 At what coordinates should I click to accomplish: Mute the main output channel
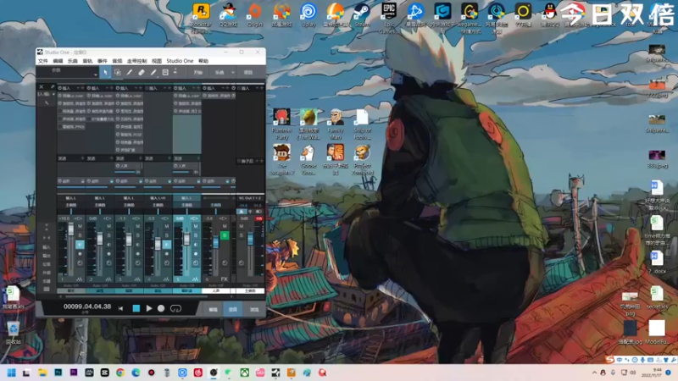point(242,226)
